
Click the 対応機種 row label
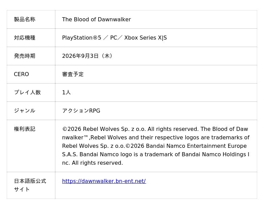coord(25,38)
